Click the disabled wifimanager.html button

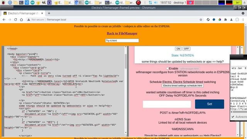[x=189, y=69]
